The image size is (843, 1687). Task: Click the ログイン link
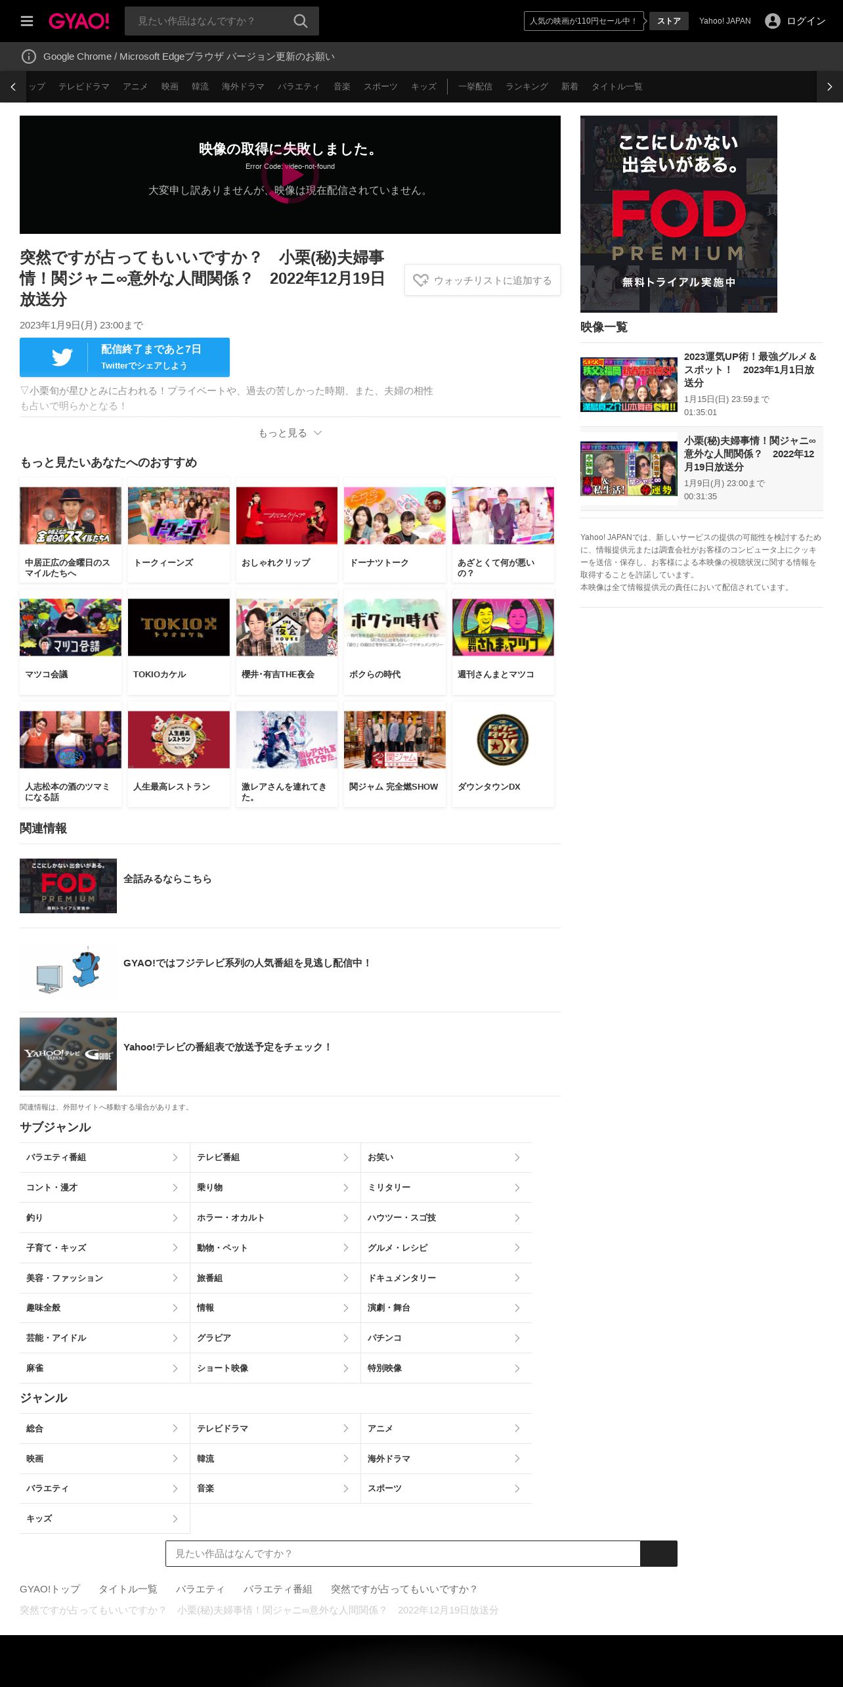(x=806, y=21)
